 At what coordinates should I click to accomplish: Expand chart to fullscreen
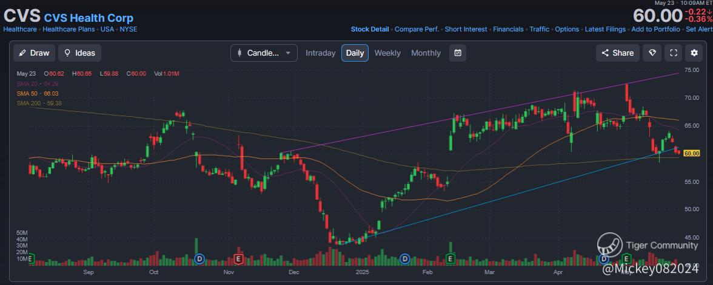click(x=673, y=53)
